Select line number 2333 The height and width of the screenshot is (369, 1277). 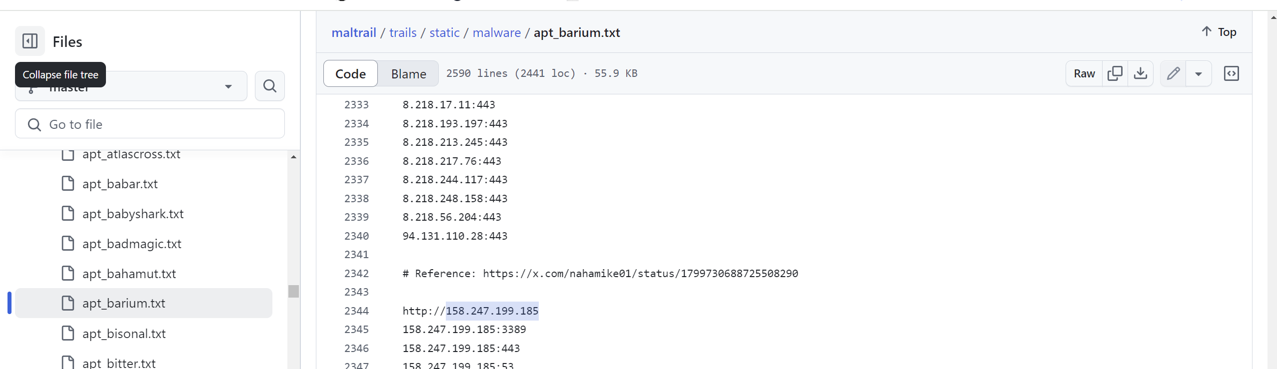tap(356, 105)
